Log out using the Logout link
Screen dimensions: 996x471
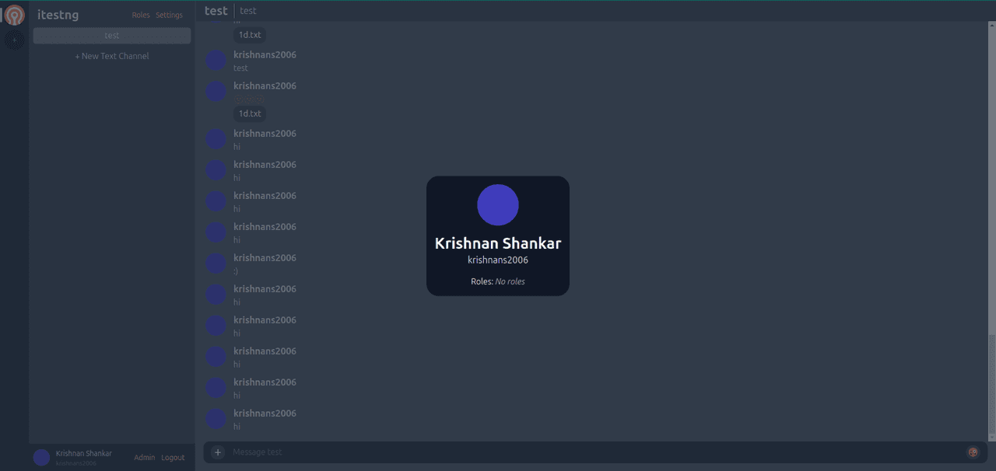[x=173, y=458]
